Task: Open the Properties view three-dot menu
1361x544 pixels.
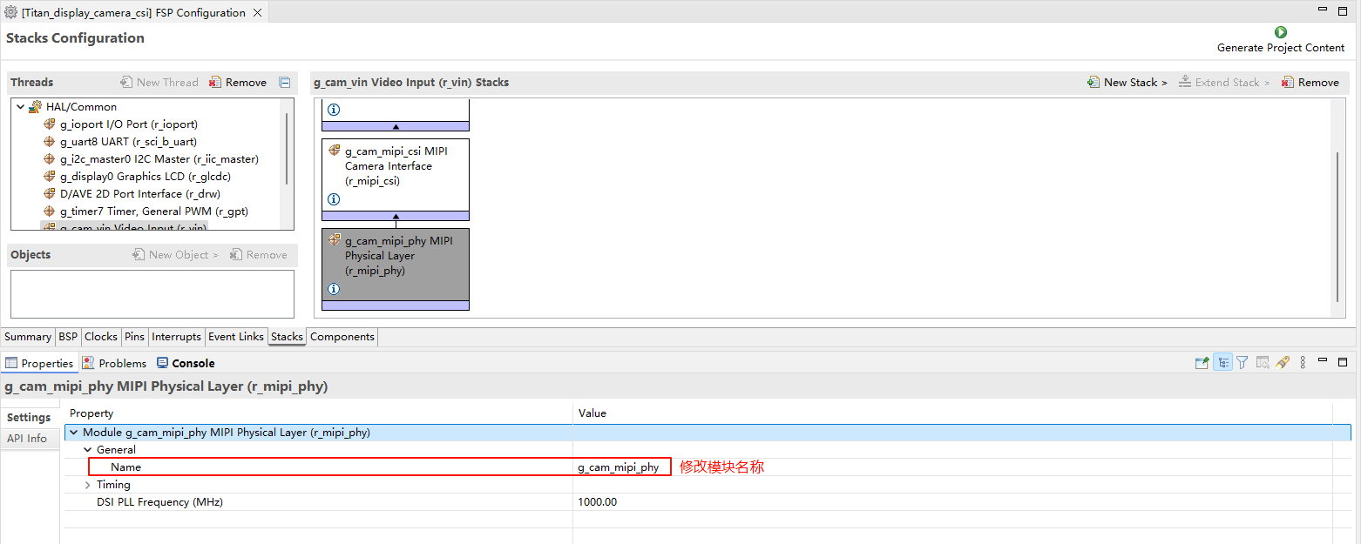Action: (1303, 363)
